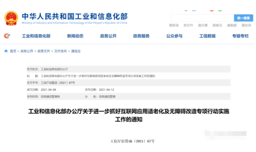Screen dimensions: 256x152
Task: Select the 政务公开 navigation item
Action: (x=108, y=36)
